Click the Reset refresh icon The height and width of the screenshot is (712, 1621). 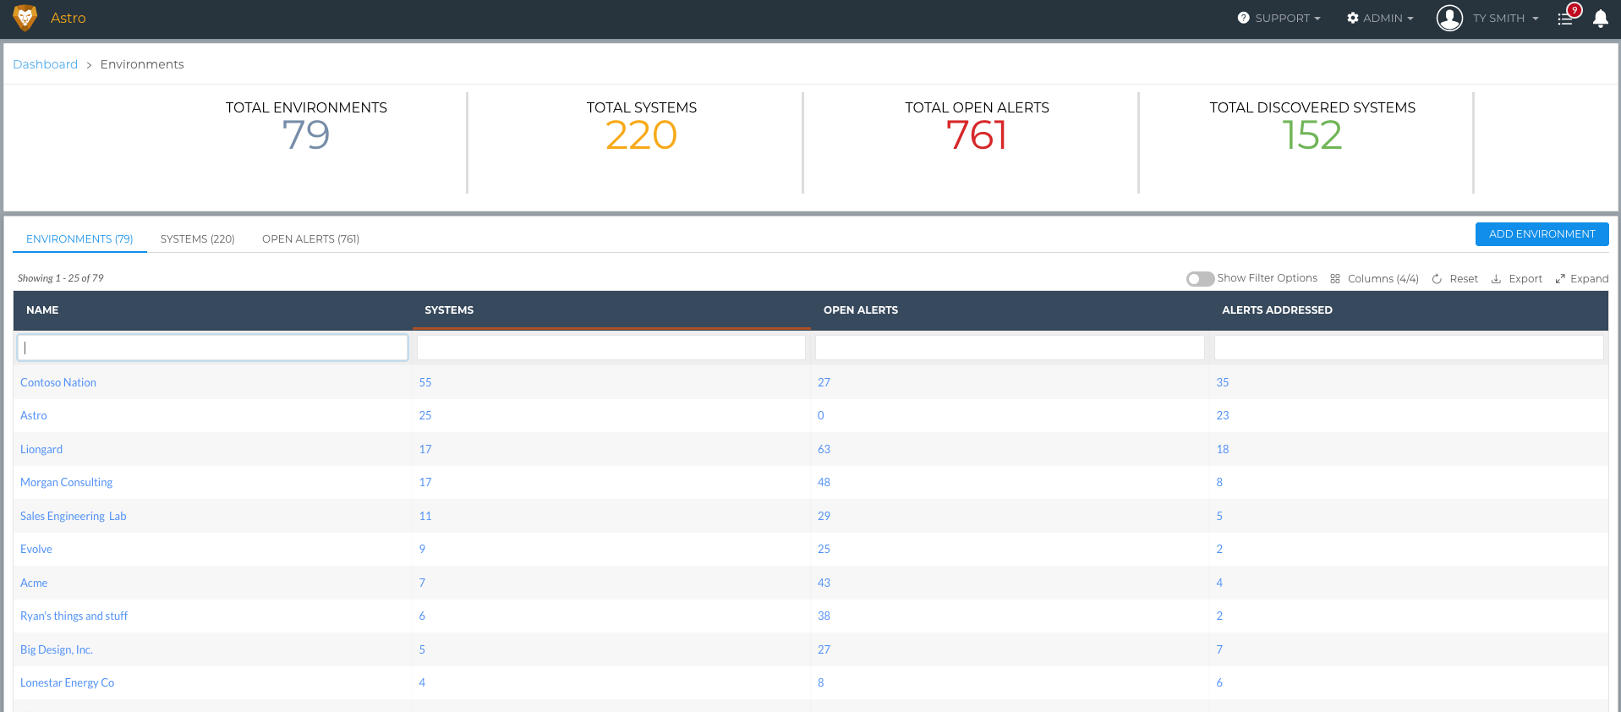coord(1437,279)
